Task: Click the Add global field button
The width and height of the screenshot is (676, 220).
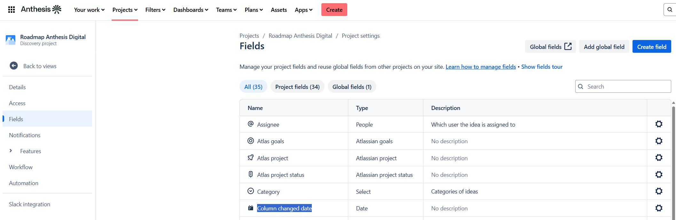Action: 604,47
